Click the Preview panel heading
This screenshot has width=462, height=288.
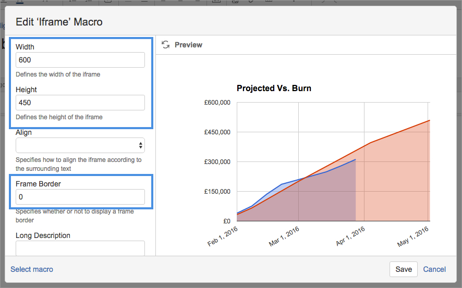point(188,45)
